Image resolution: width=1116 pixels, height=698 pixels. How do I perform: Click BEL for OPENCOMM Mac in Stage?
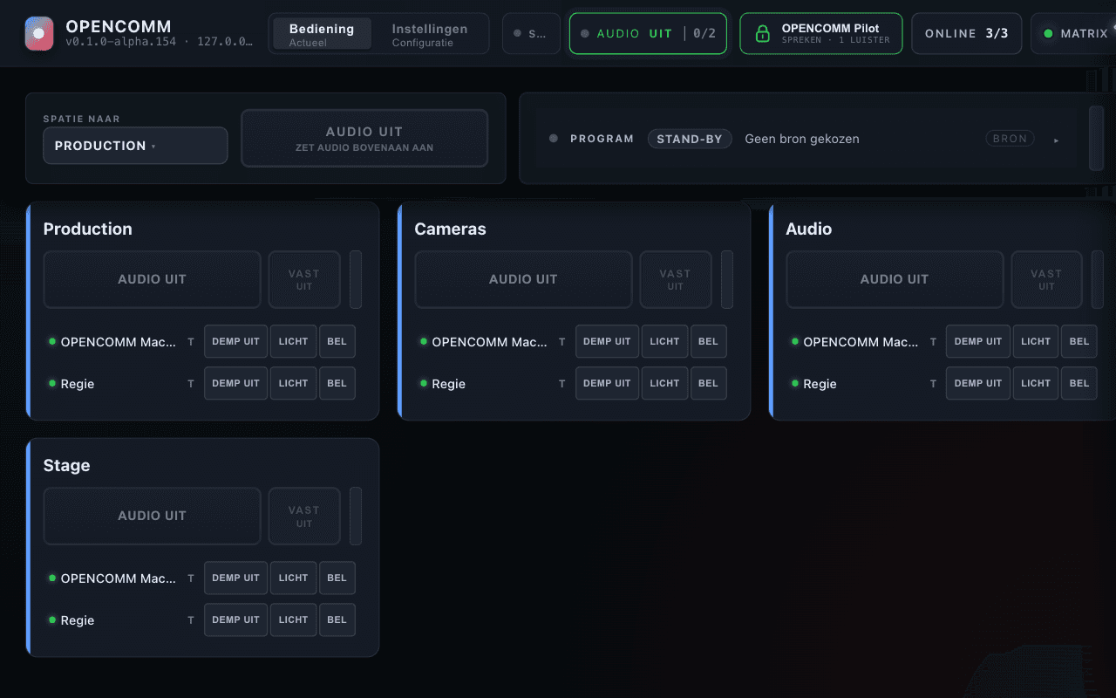(x=337, y=578)
